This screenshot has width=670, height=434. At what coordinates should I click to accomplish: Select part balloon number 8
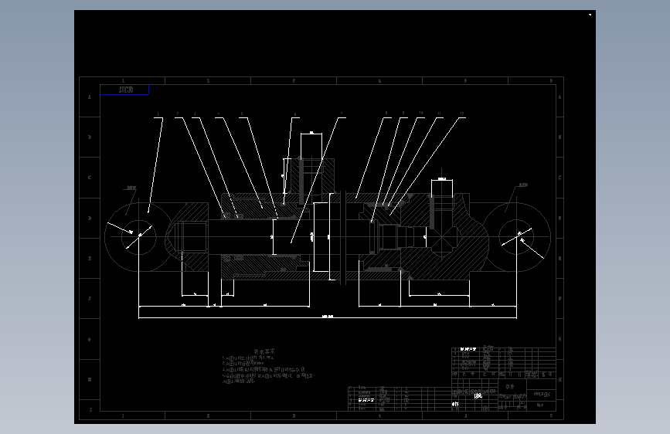pos(386,114)
